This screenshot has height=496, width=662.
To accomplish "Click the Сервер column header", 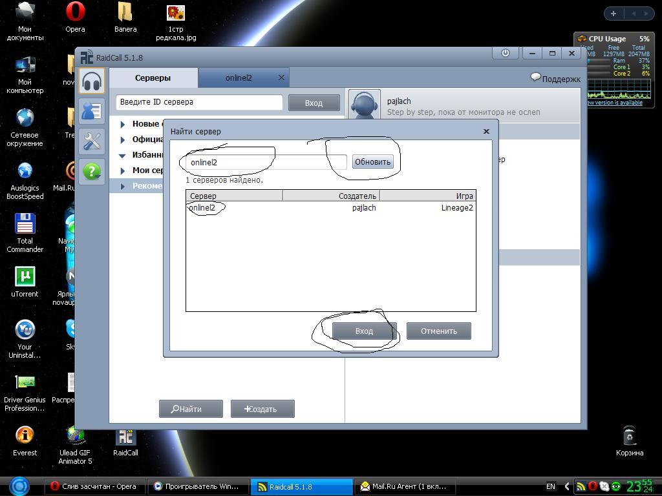I will [234, 196].
